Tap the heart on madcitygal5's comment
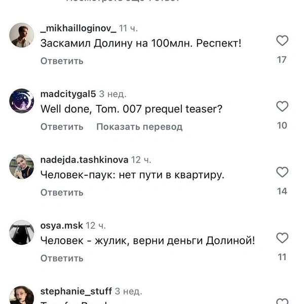 tap(282, 106)
